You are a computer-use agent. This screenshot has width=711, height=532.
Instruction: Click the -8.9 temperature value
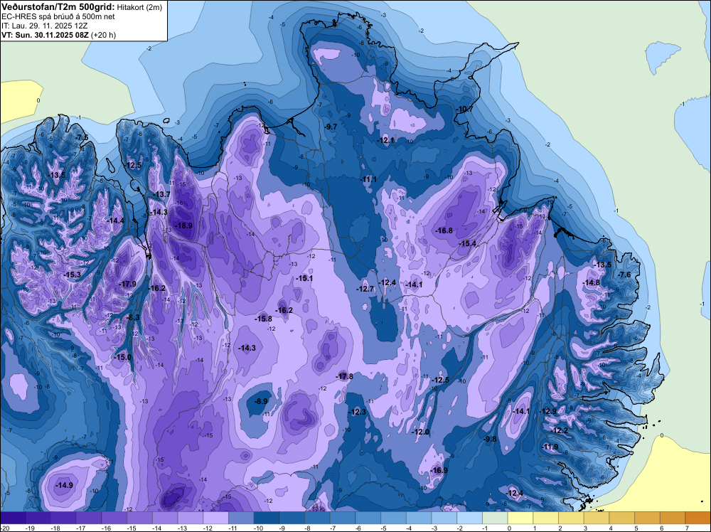pos(261,401)
